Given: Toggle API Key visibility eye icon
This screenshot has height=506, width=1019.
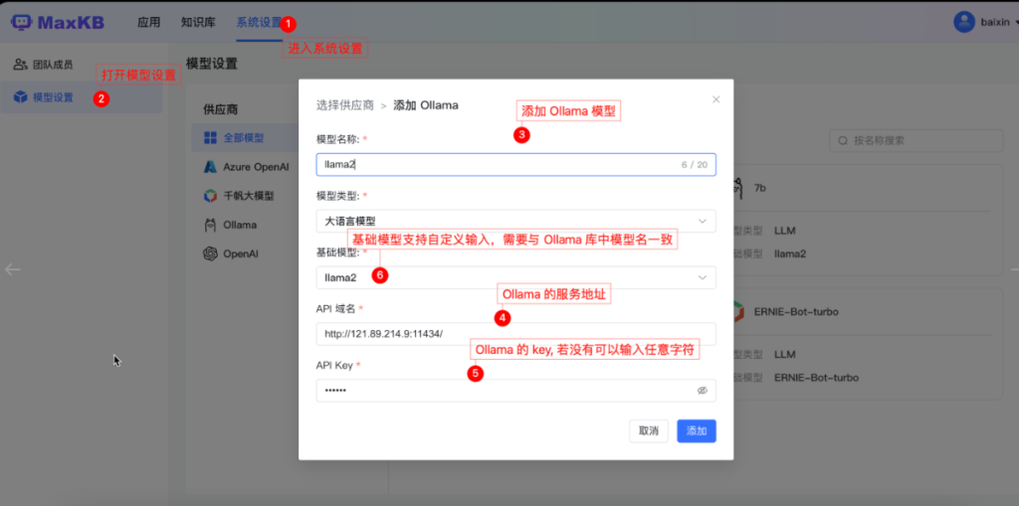Looking at the screenshot, I should point(702,391).
